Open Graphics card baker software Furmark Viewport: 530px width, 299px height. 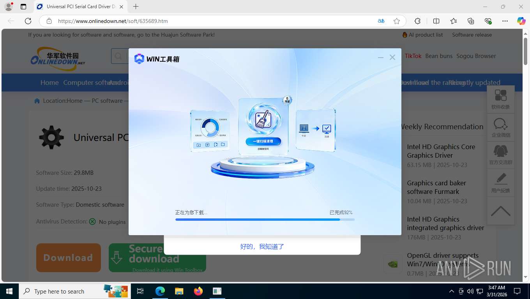pos(436,187)
